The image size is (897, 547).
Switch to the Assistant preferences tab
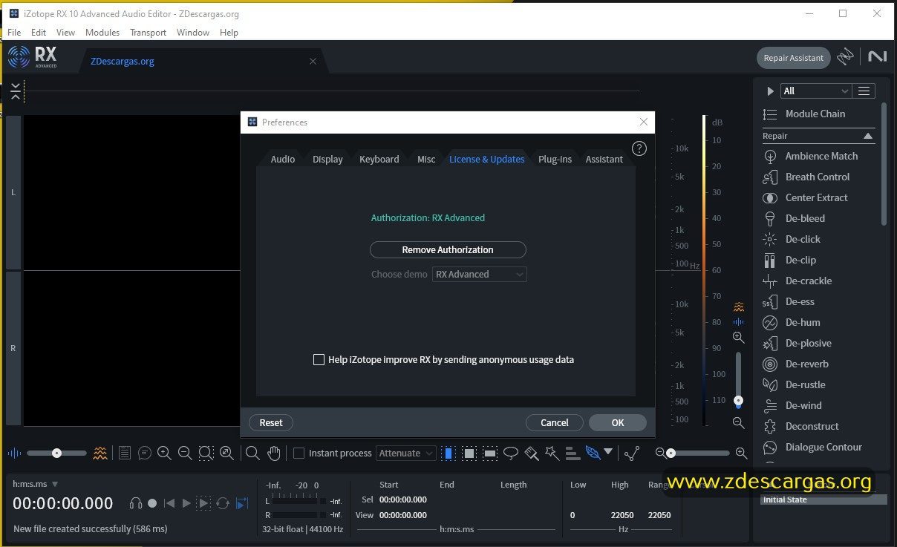[604, 159]
